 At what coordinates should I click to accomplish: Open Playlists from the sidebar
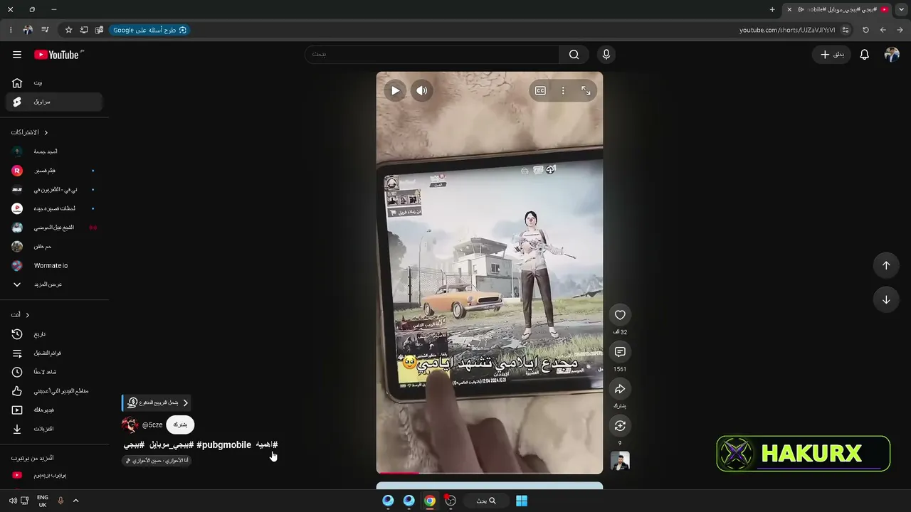pos(54,353)
